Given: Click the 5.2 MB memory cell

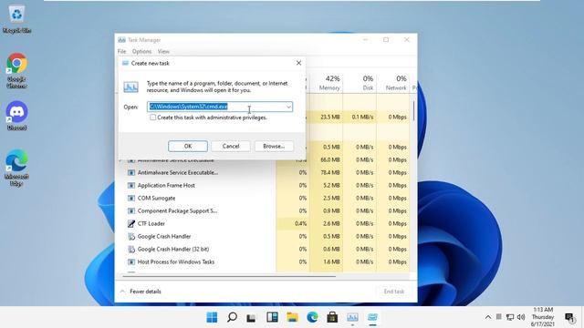Looking at the screenshot, I should point(327,185).
